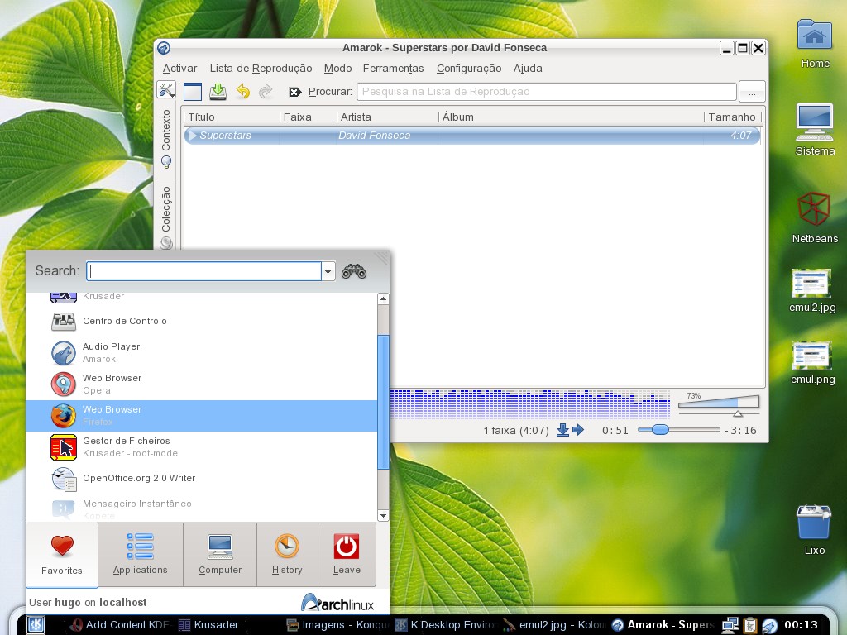Switch to emul2.jpg - Kolourpaint taskbar entry

[x=554, y=625]
